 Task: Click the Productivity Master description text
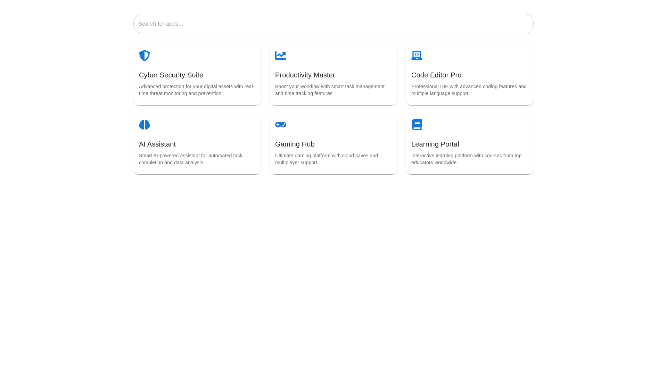330,90
